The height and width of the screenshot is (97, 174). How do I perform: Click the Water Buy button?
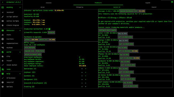[122, 34]
